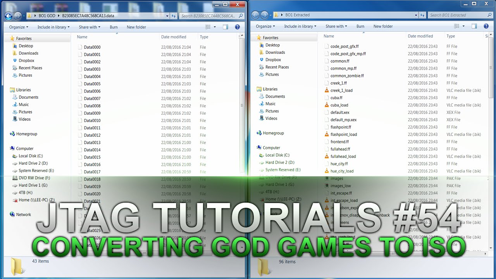Click New folder in left window
496x279 pixels.
[x=136, y=27]
